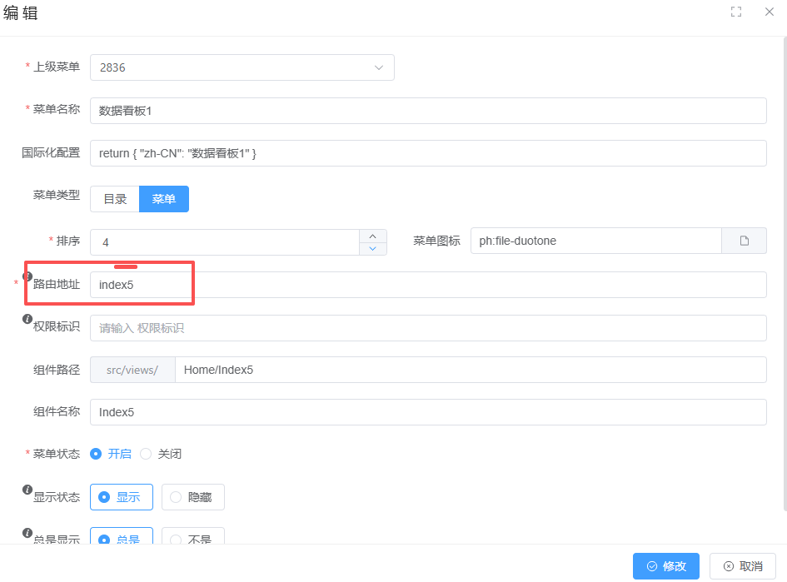Close the edit dialog with X icon
Screen dimensions: 787x582
[x=770, y=12]
